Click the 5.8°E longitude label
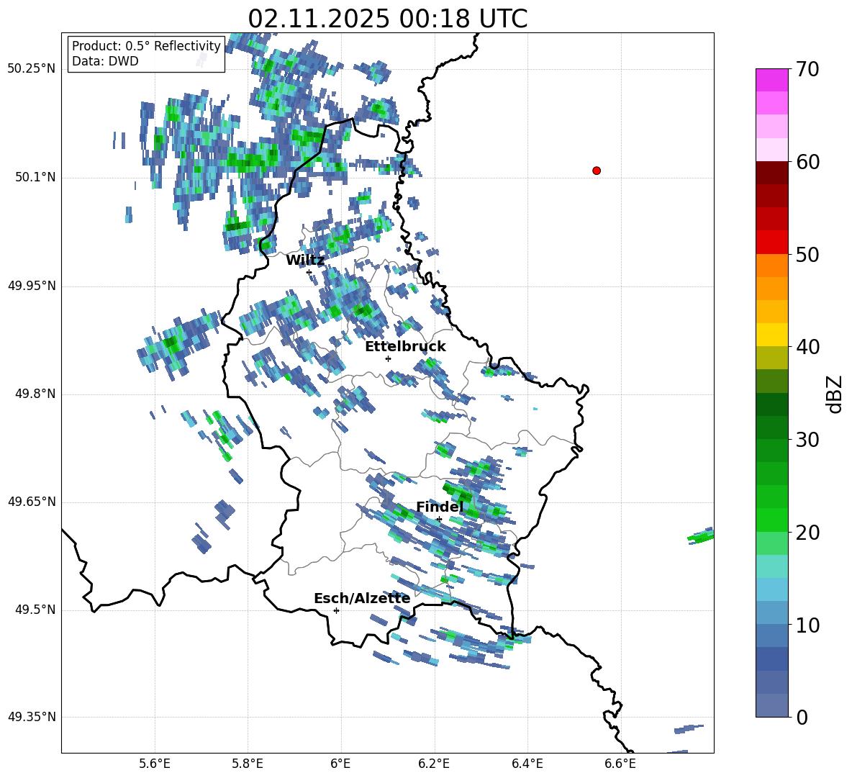This screenshot has width=852, height=778. click(248, 764)
